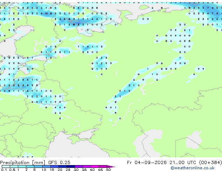Screen dimensions: 222x171
Task: Select the '(00+384)' forecast offset text
Action: 210,163
